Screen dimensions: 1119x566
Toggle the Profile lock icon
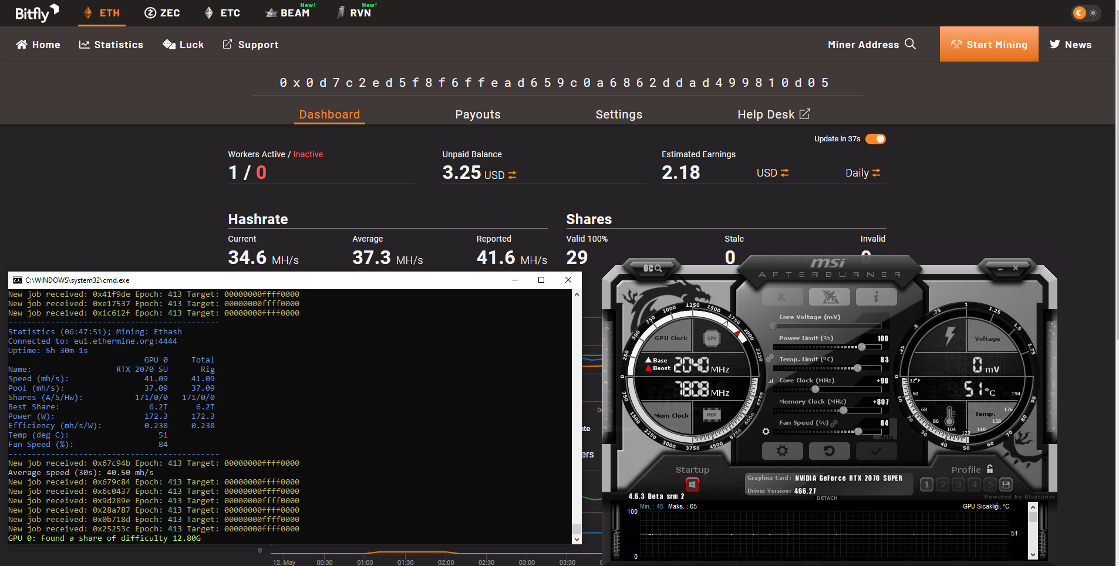990,469
